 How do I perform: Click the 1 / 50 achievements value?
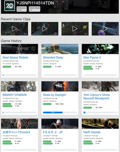point(17,106)
